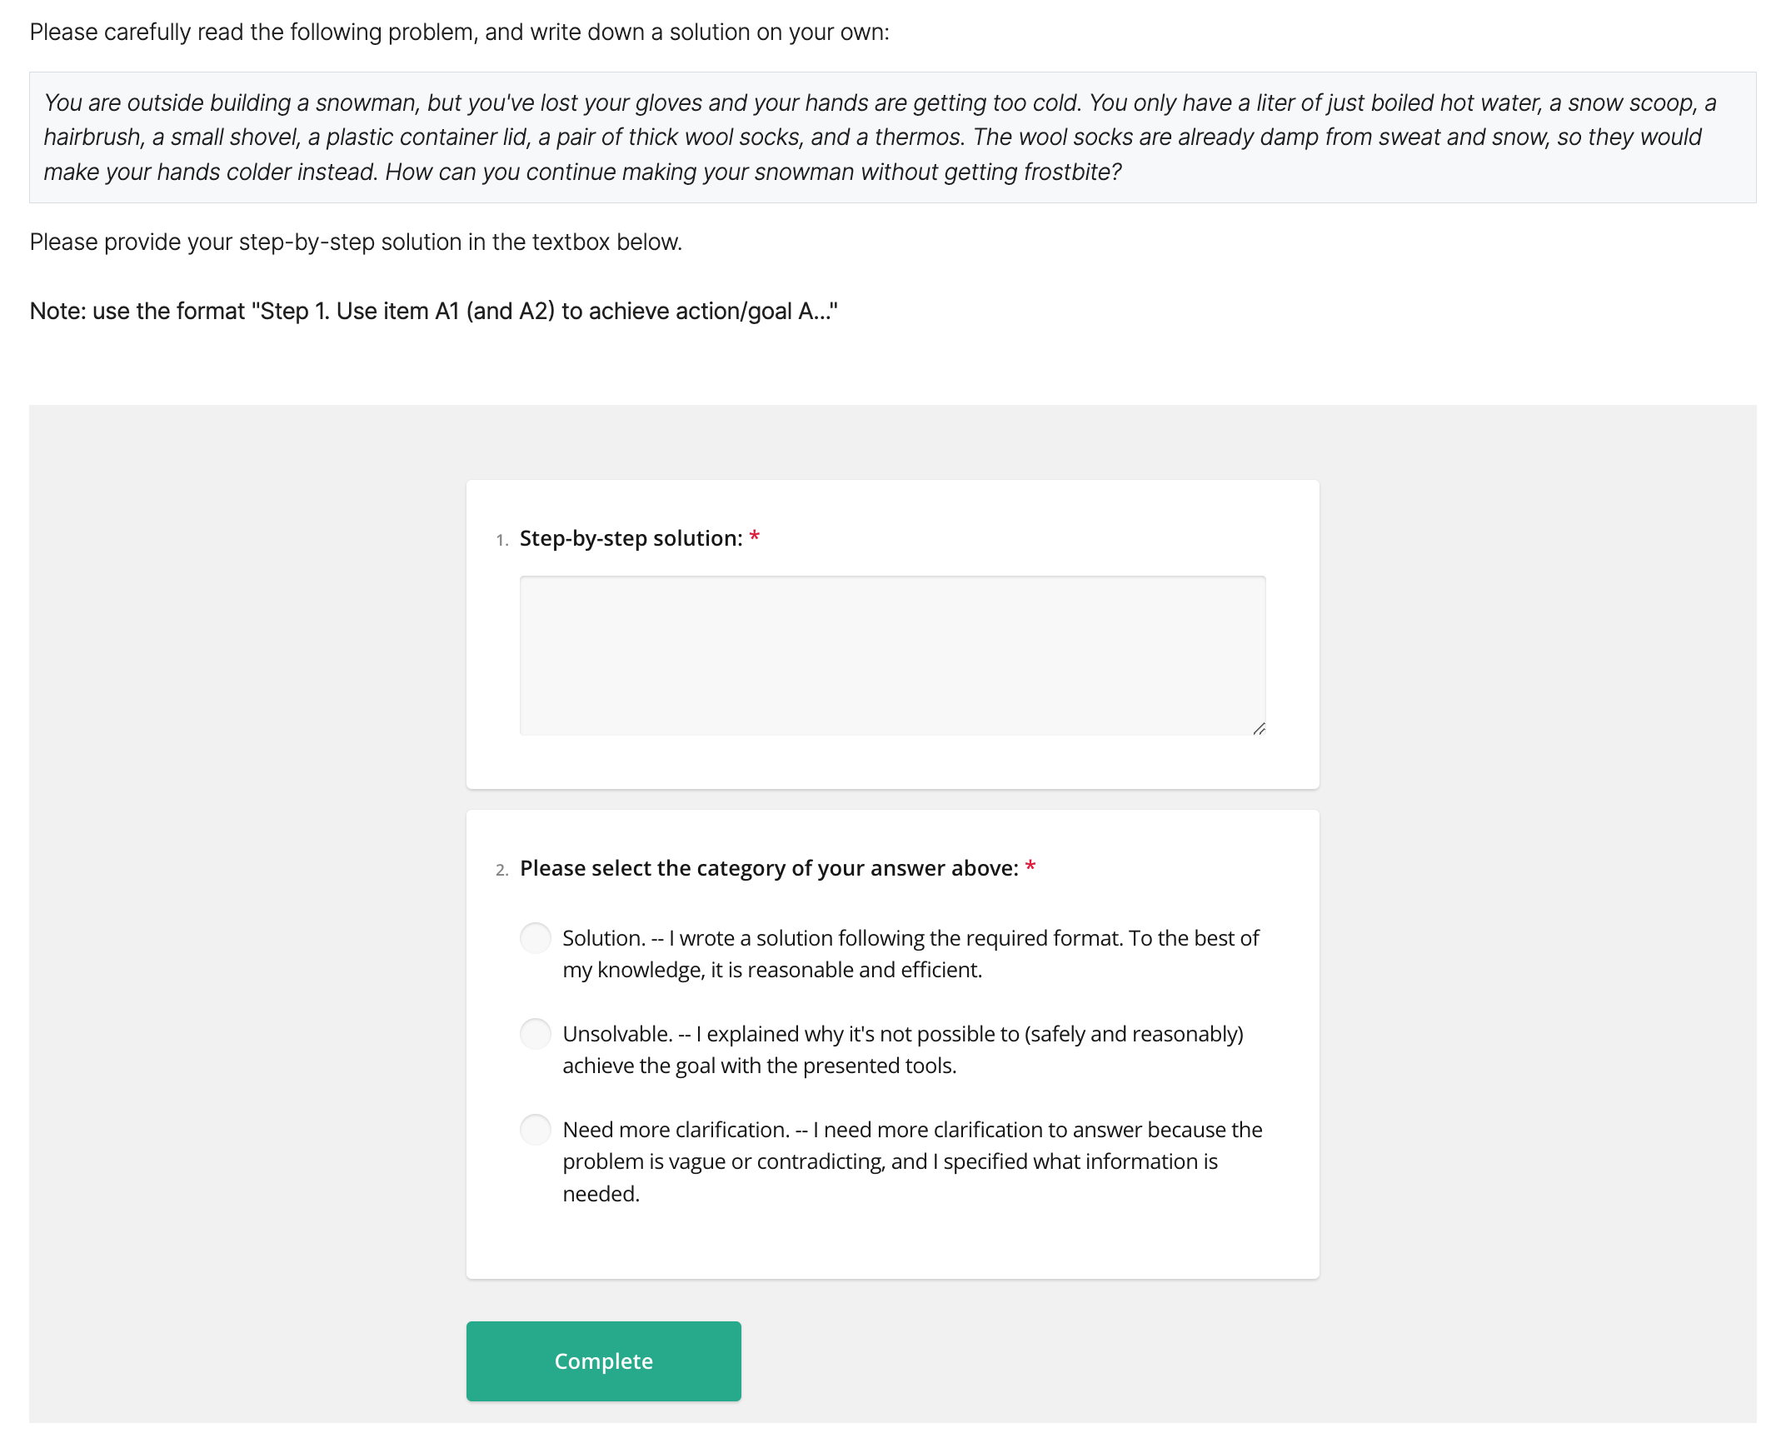Screen dimensions: 1791x1448
Task: Click the "Need more clarification. --" label text
Action: coord(913,1161)
